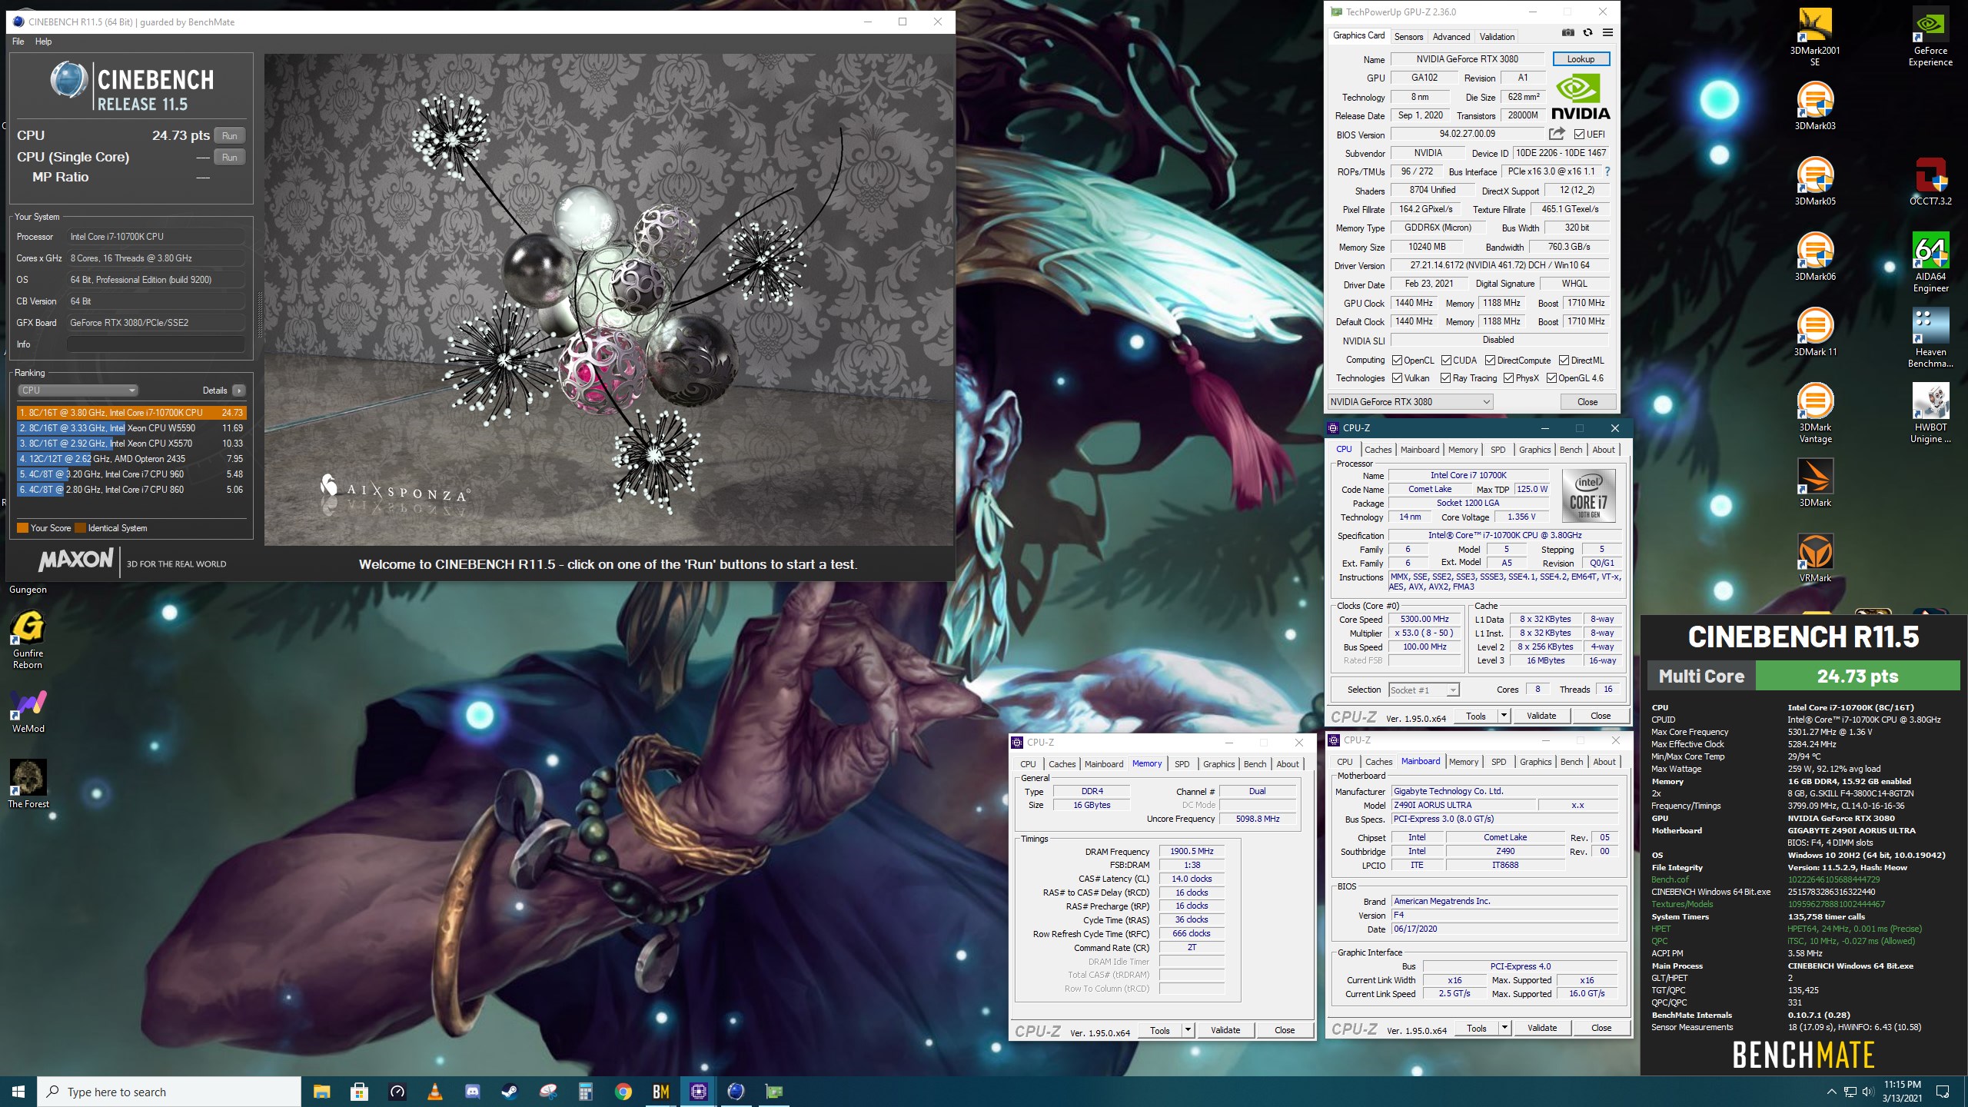The height and width of the screenshot is (1107, 1968).
Task: Open 3DMark06 desktop shortcut
Action: (1814, 256)
